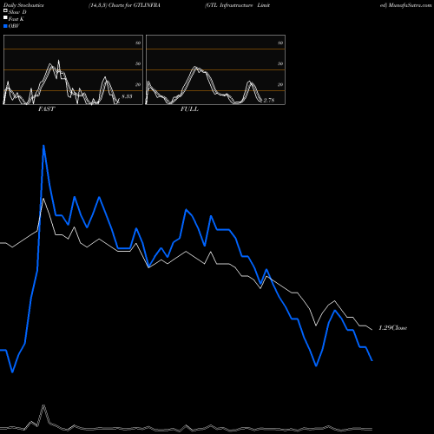The height and width of the screenshot is (434, 434).
Task: Click the Fast K legend swatch
Action: [x=5, y=17]
